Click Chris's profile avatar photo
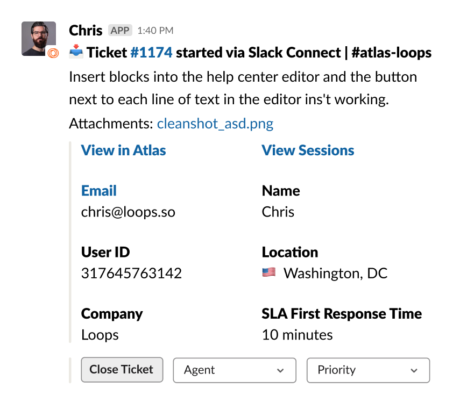The image size is (467, 417). 38,38
